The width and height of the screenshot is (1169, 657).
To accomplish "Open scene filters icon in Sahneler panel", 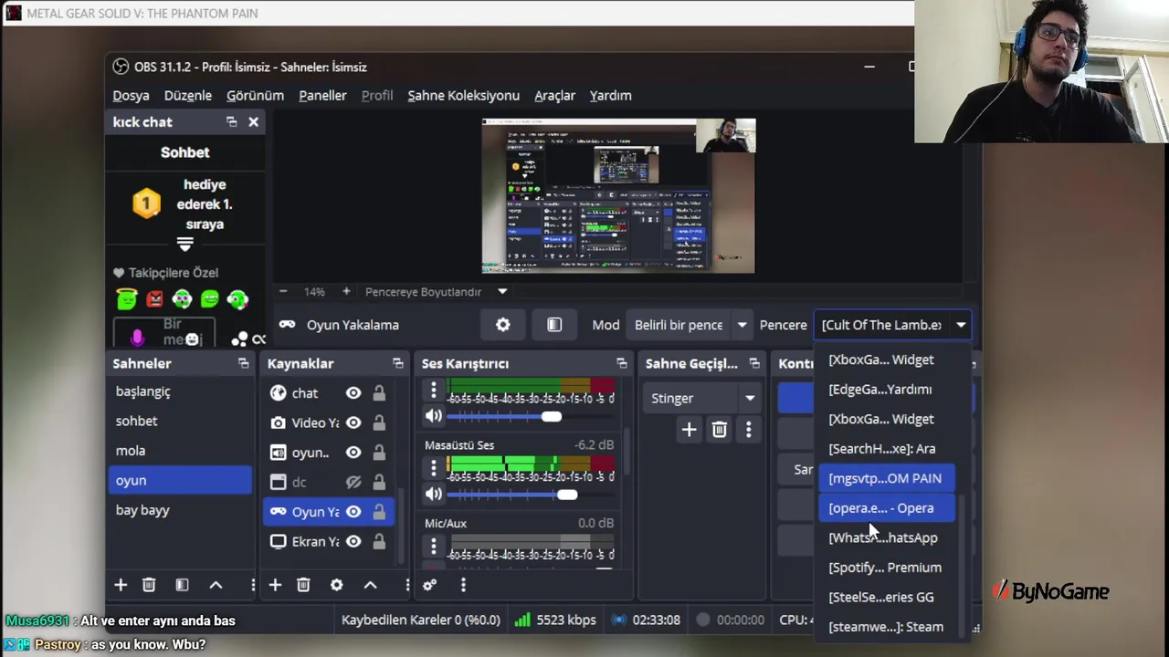I will click(x=182, y=585).
